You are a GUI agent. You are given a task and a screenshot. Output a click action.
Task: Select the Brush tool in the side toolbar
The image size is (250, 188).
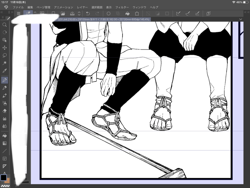[4, 96]
